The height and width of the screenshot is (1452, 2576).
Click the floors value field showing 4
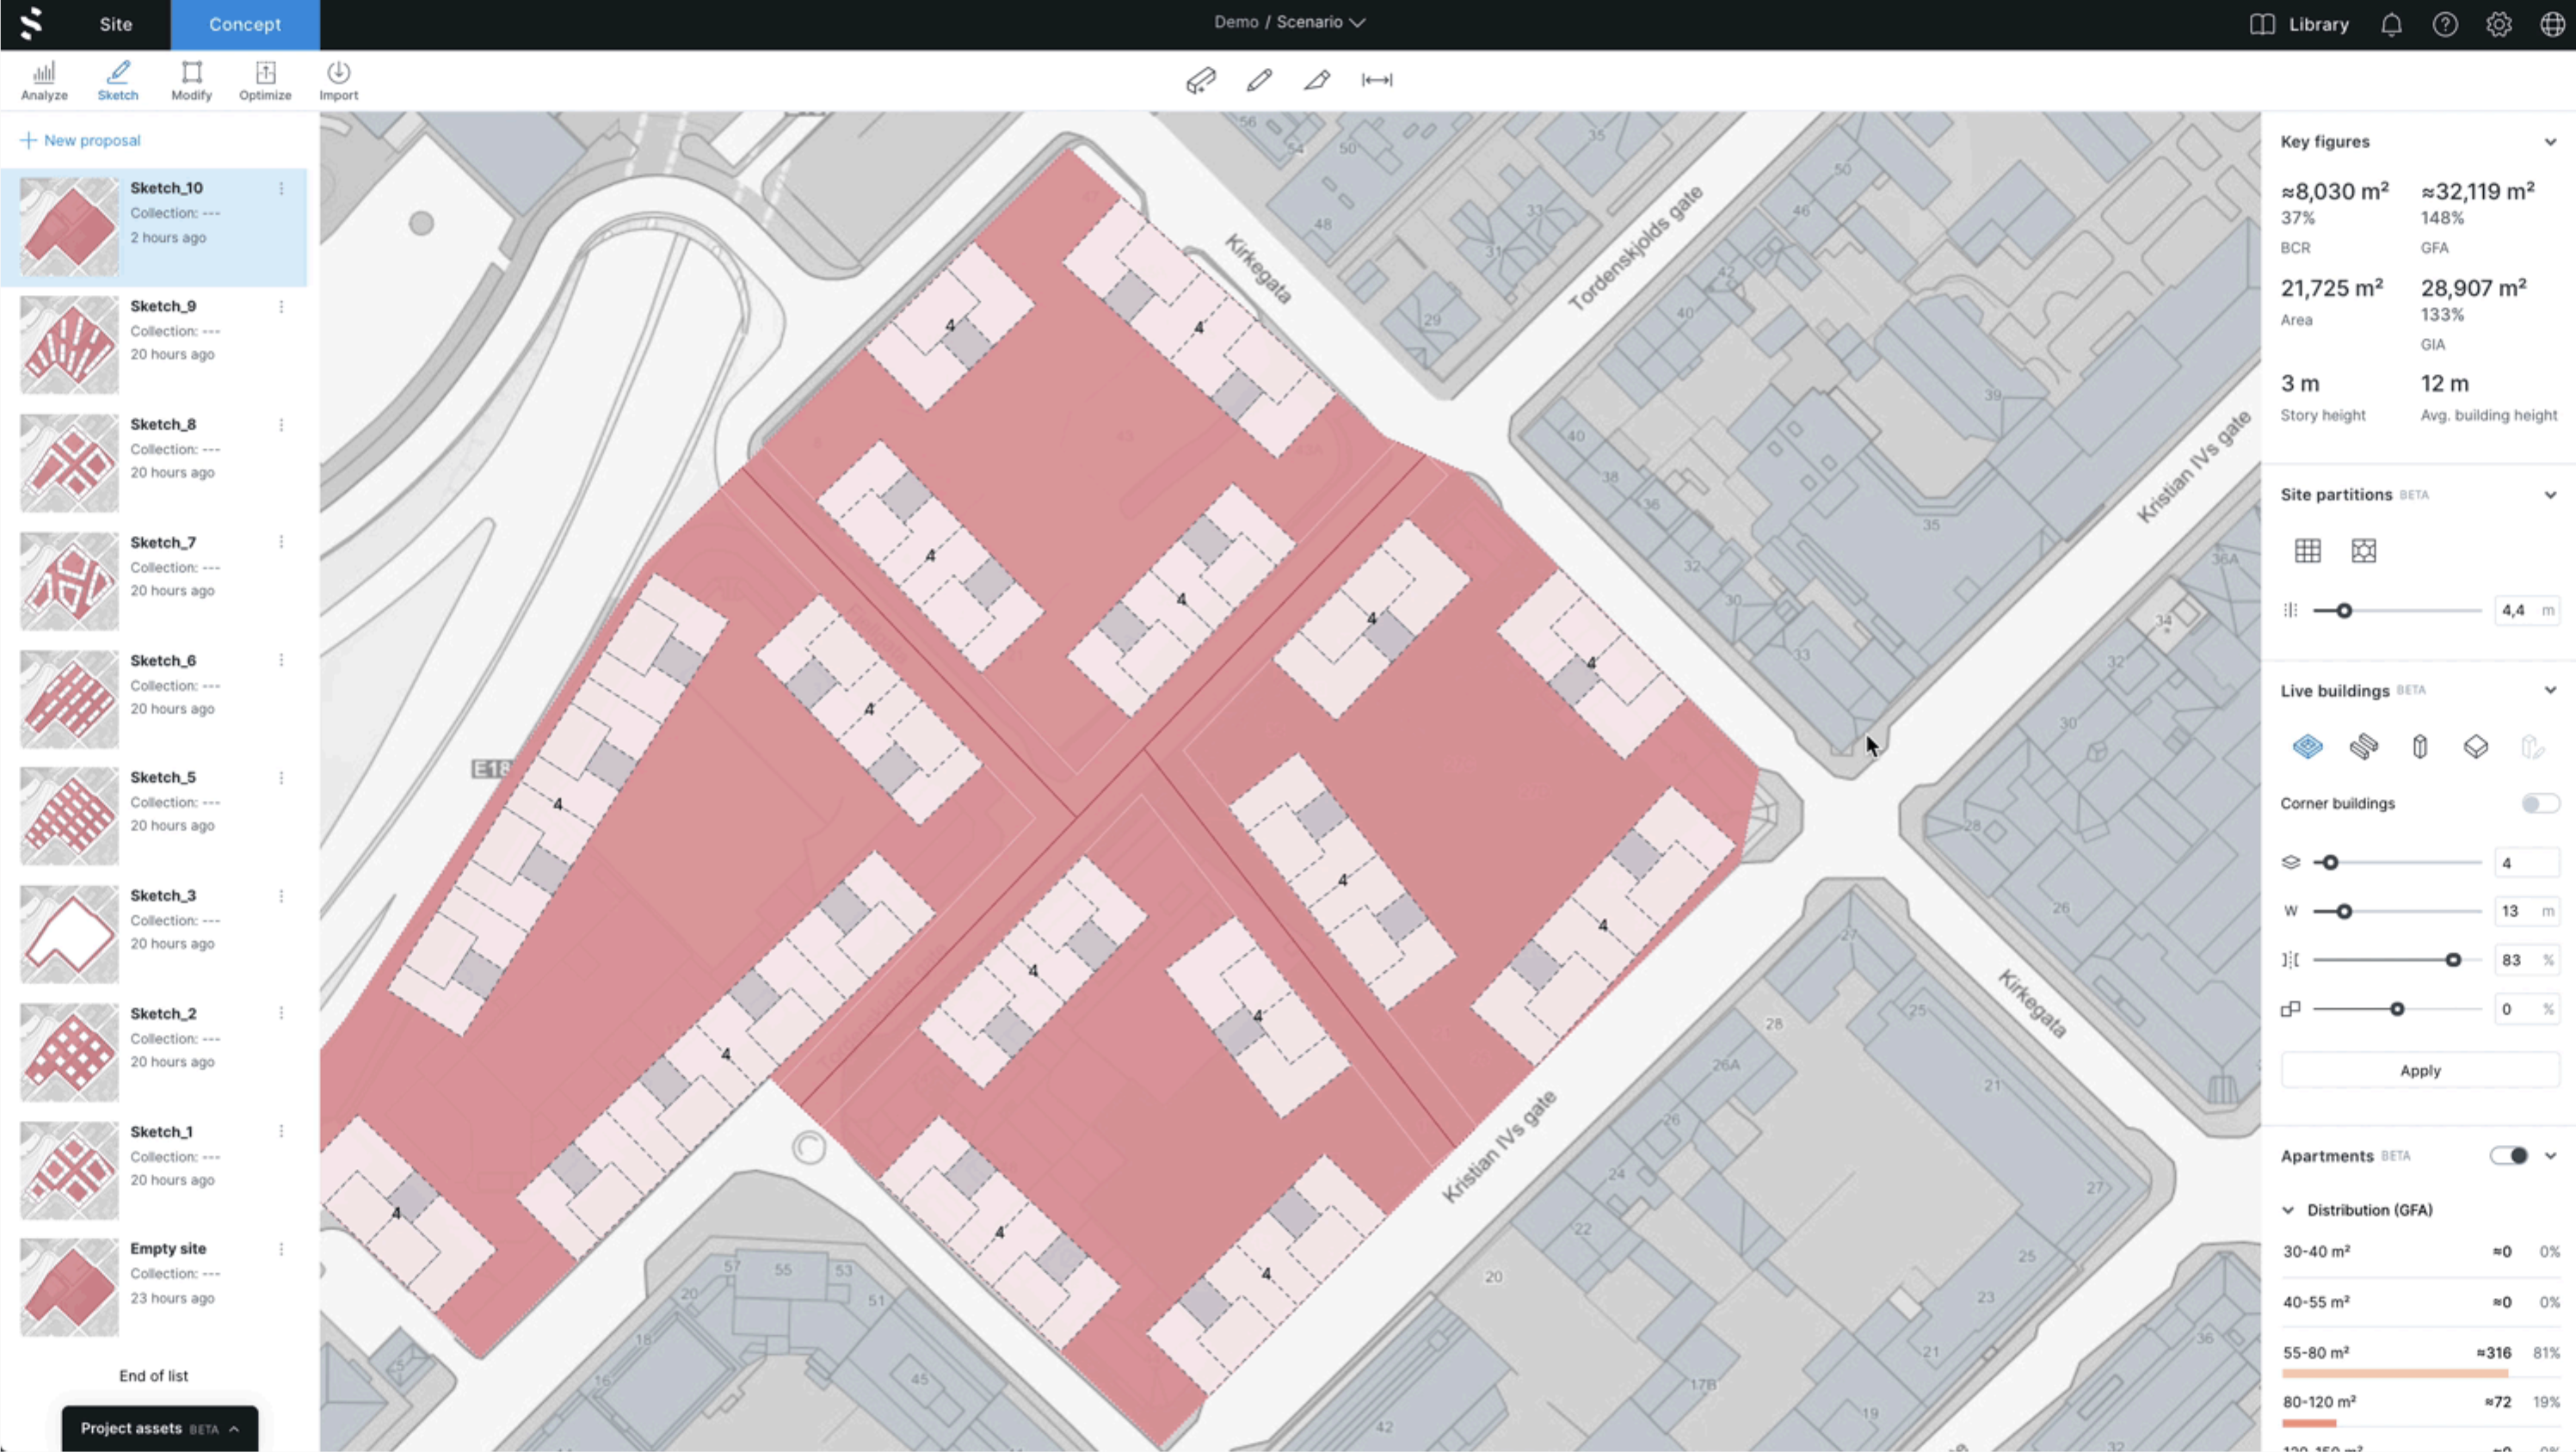pyautogui.click(x=2527, y=862)
